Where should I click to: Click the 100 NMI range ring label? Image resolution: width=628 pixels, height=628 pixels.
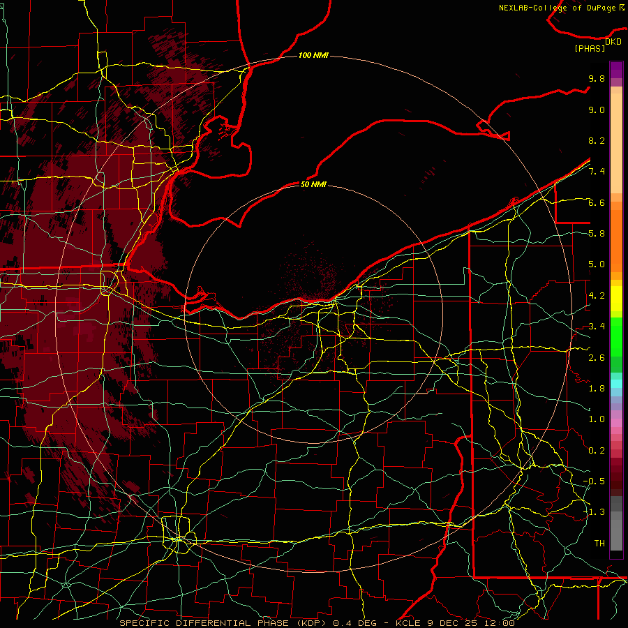click(x=313, y=55)
